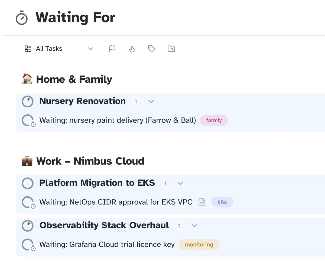Click the k8s tag
Viewport: 325px width, 276px height.
pyautogui.click(x=222, y=202)
